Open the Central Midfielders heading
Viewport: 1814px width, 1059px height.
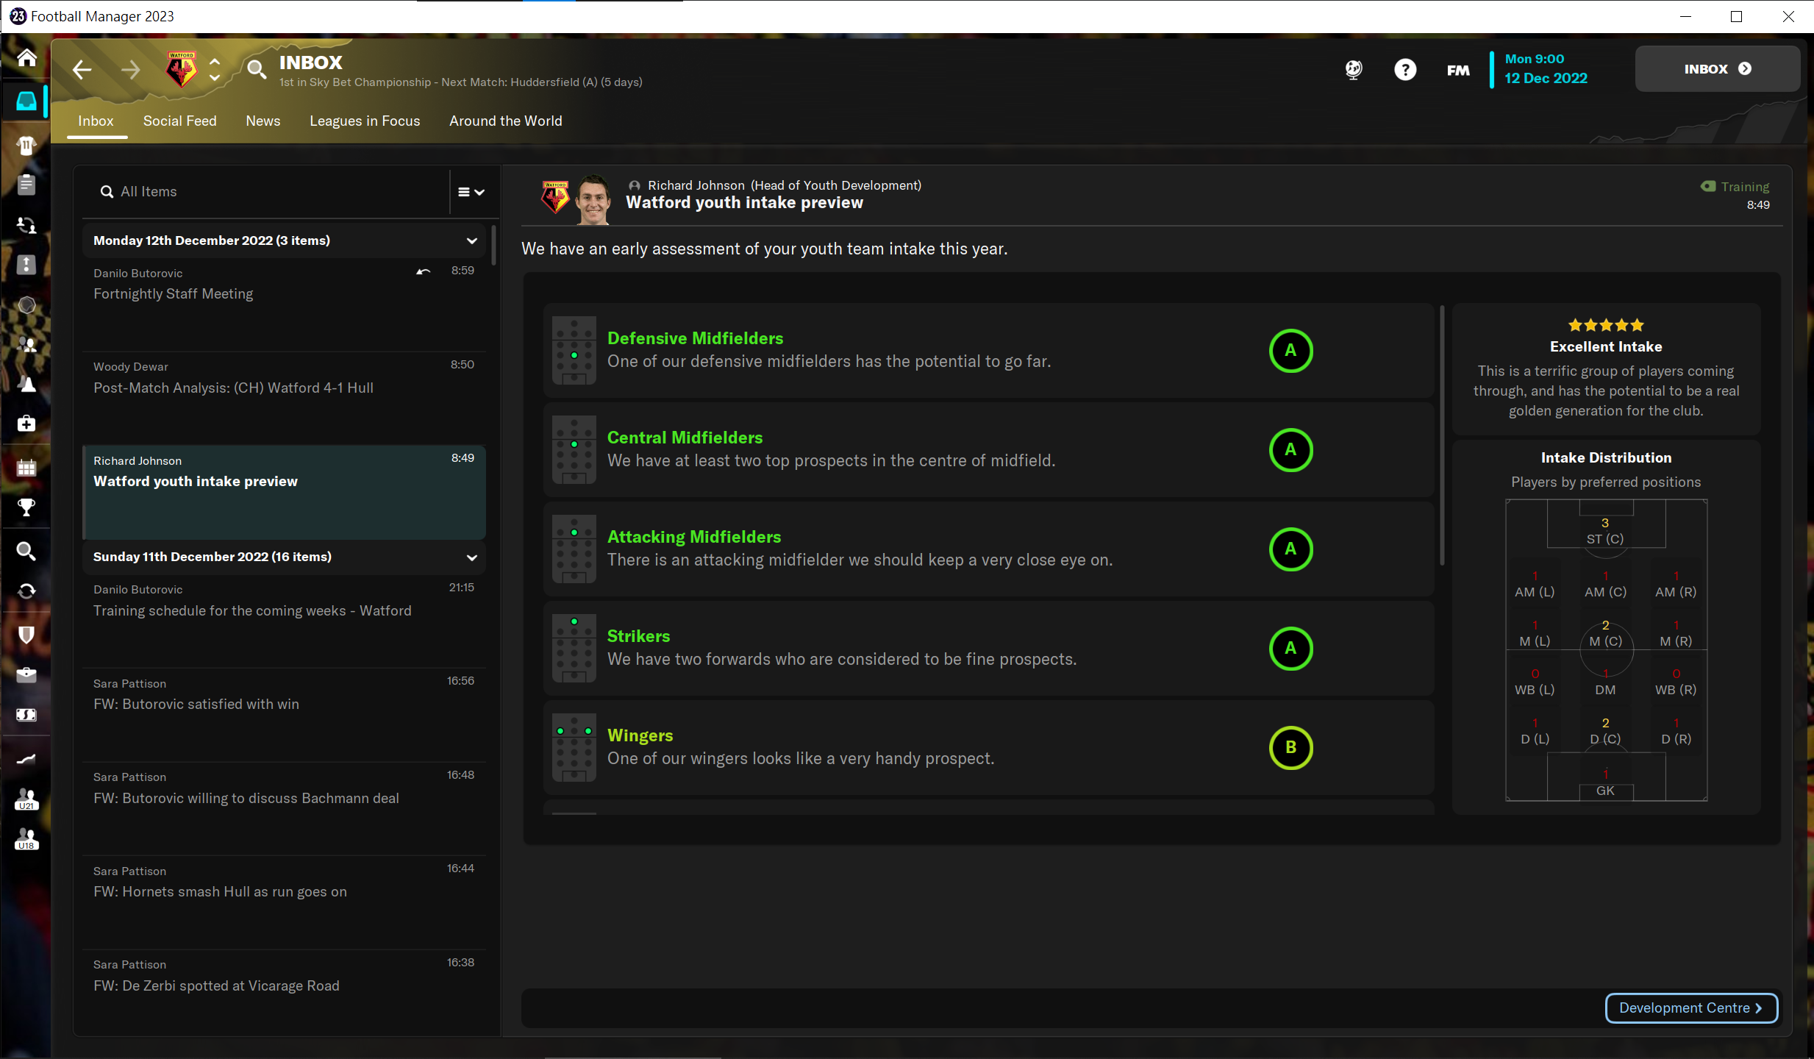[x=685, y=438]
